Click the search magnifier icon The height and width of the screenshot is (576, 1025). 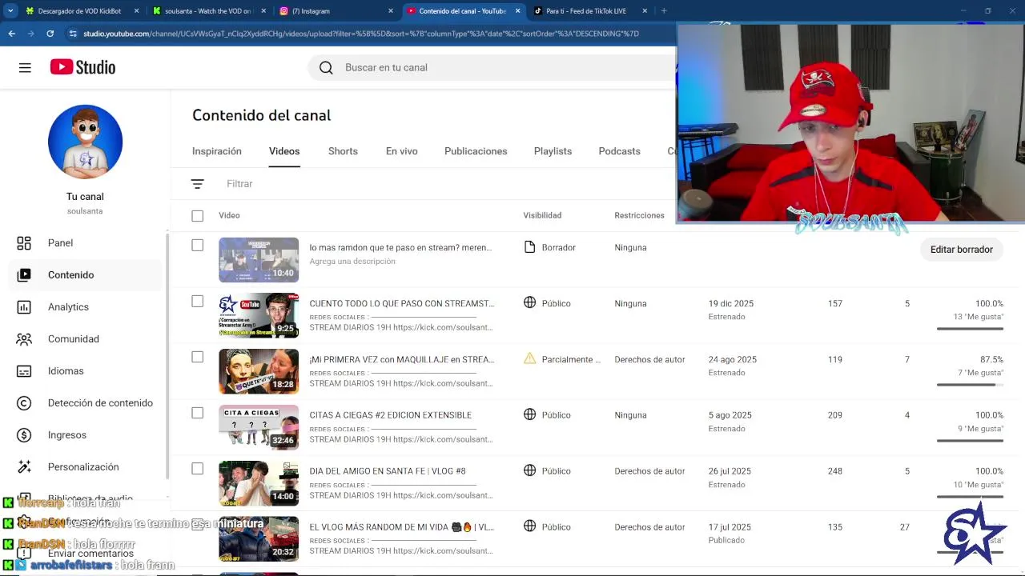326,68
